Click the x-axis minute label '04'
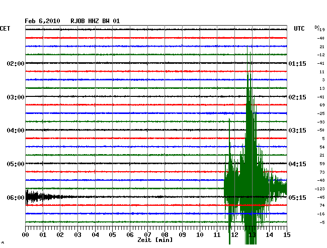The width and height of the screenshot is (327, 248). pyautogui.click(x=95, y=235)
